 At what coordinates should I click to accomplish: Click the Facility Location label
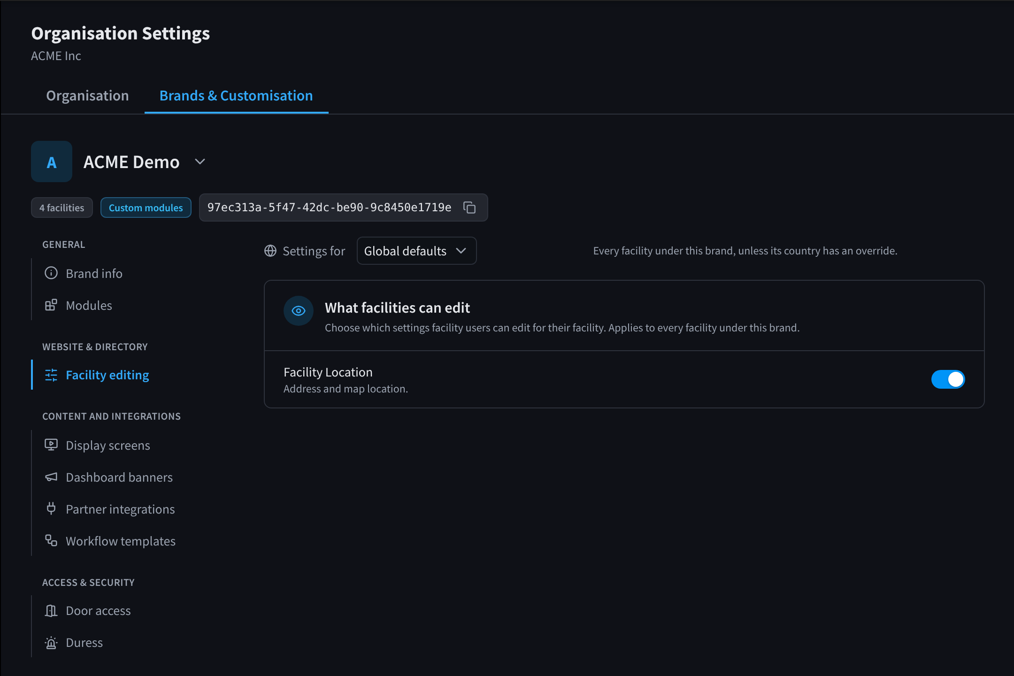point(328,372)
